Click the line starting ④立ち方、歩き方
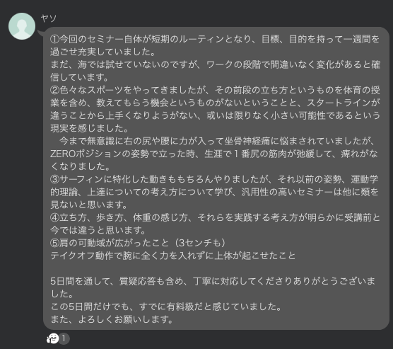 (215, 217)
